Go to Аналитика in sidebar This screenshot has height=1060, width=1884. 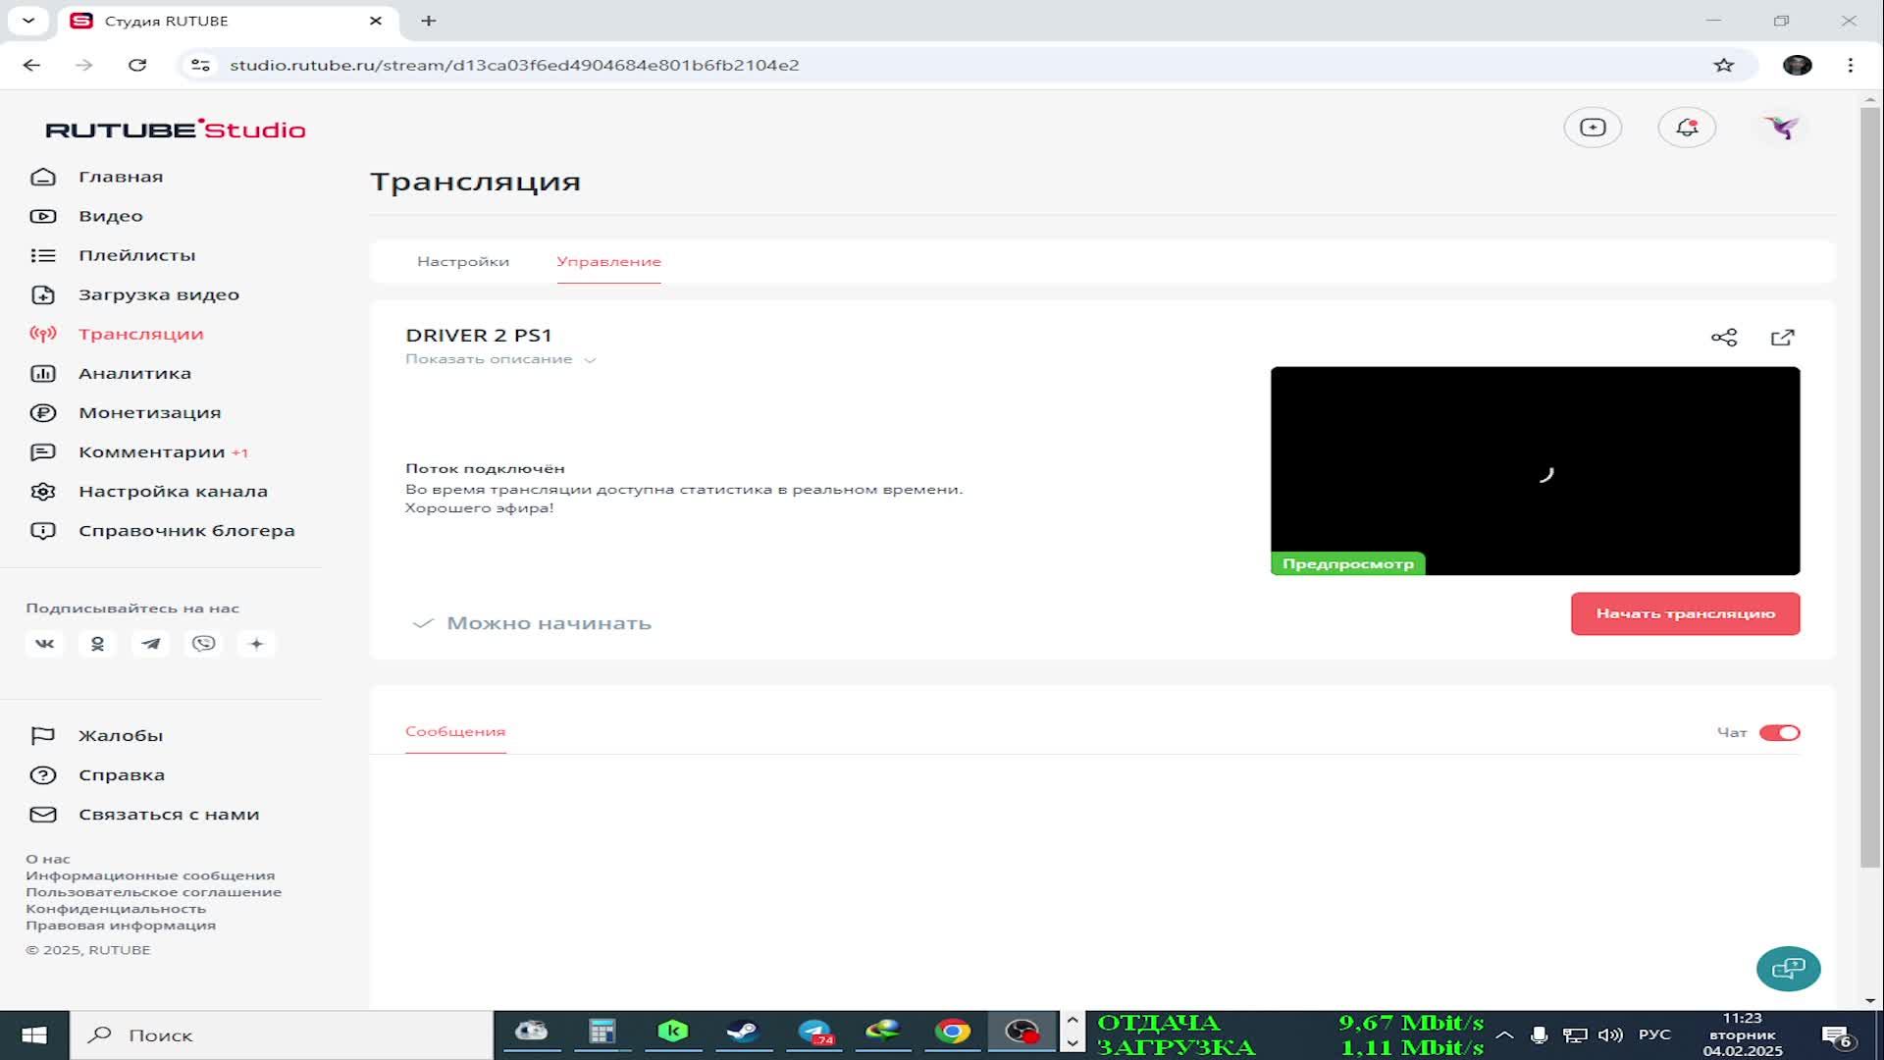[134, 374]
